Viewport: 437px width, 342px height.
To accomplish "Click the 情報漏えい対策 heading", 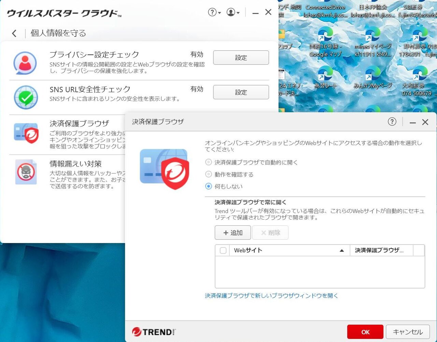I will [x=76, y=164].
